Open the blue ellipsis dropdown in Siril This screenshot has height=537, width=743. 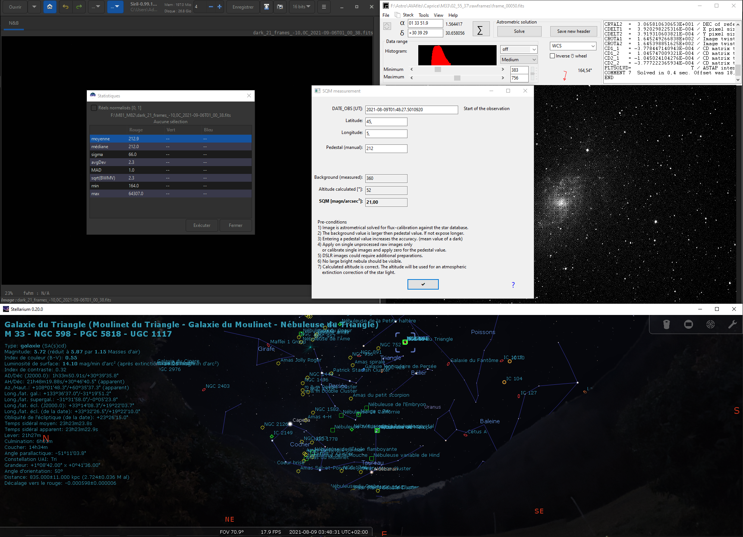click(x=115, y=7)
